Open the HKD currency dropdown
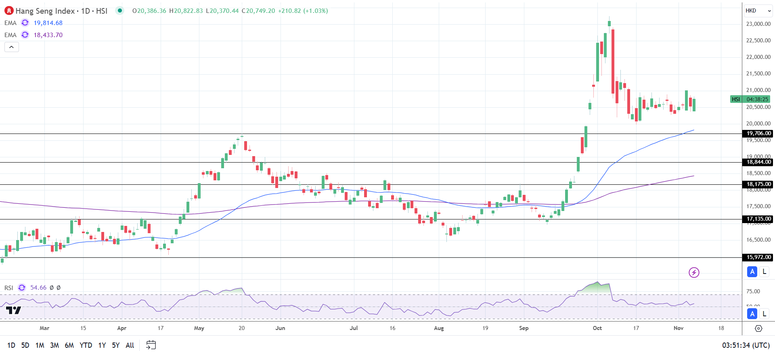Image resolution: width=775 pixels, height=353 pixels. [x=758, y=11]
